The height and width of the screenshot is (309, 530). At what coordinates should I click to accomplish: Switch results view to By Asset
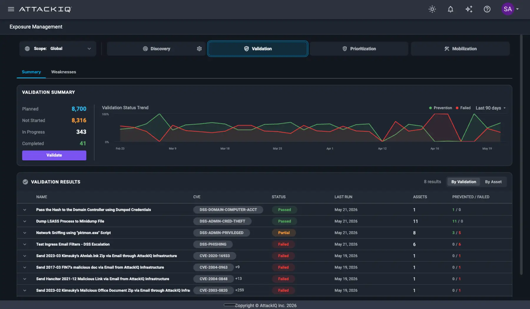click(493, 182)
